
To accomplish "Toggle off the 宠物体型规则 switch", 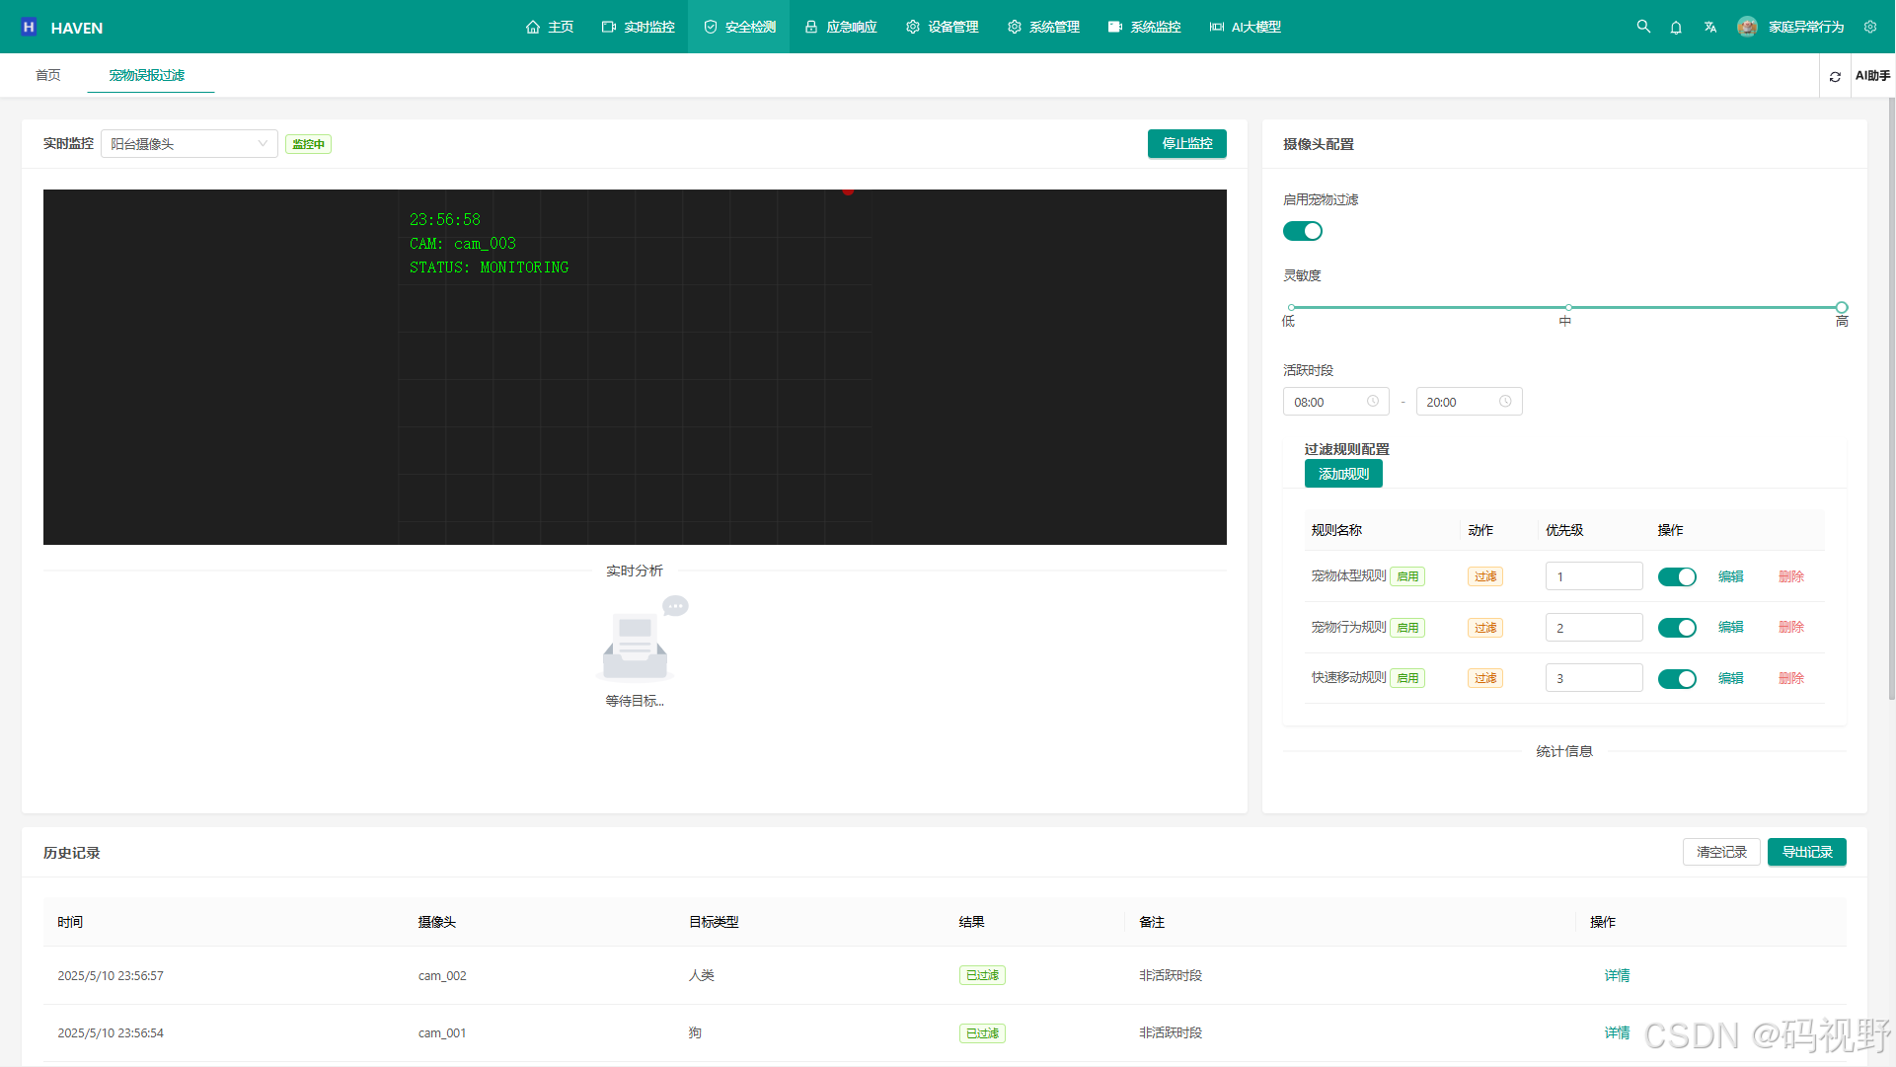I will tap(1676, 576).
